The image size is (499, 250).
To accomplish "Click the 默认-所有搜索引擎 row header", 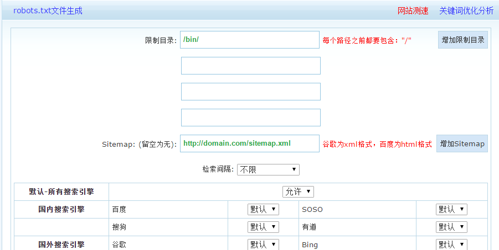I will click(61, 192).
